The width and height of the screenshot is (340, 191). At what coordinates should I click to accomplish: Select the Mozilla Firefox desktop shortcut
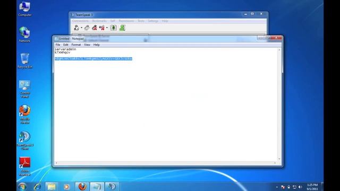click(25, 115)
